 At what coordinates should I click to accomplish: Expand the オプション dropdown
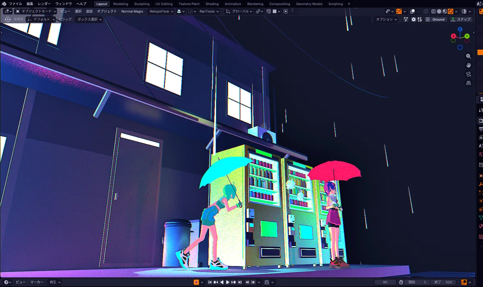click(x=386, y=19)
